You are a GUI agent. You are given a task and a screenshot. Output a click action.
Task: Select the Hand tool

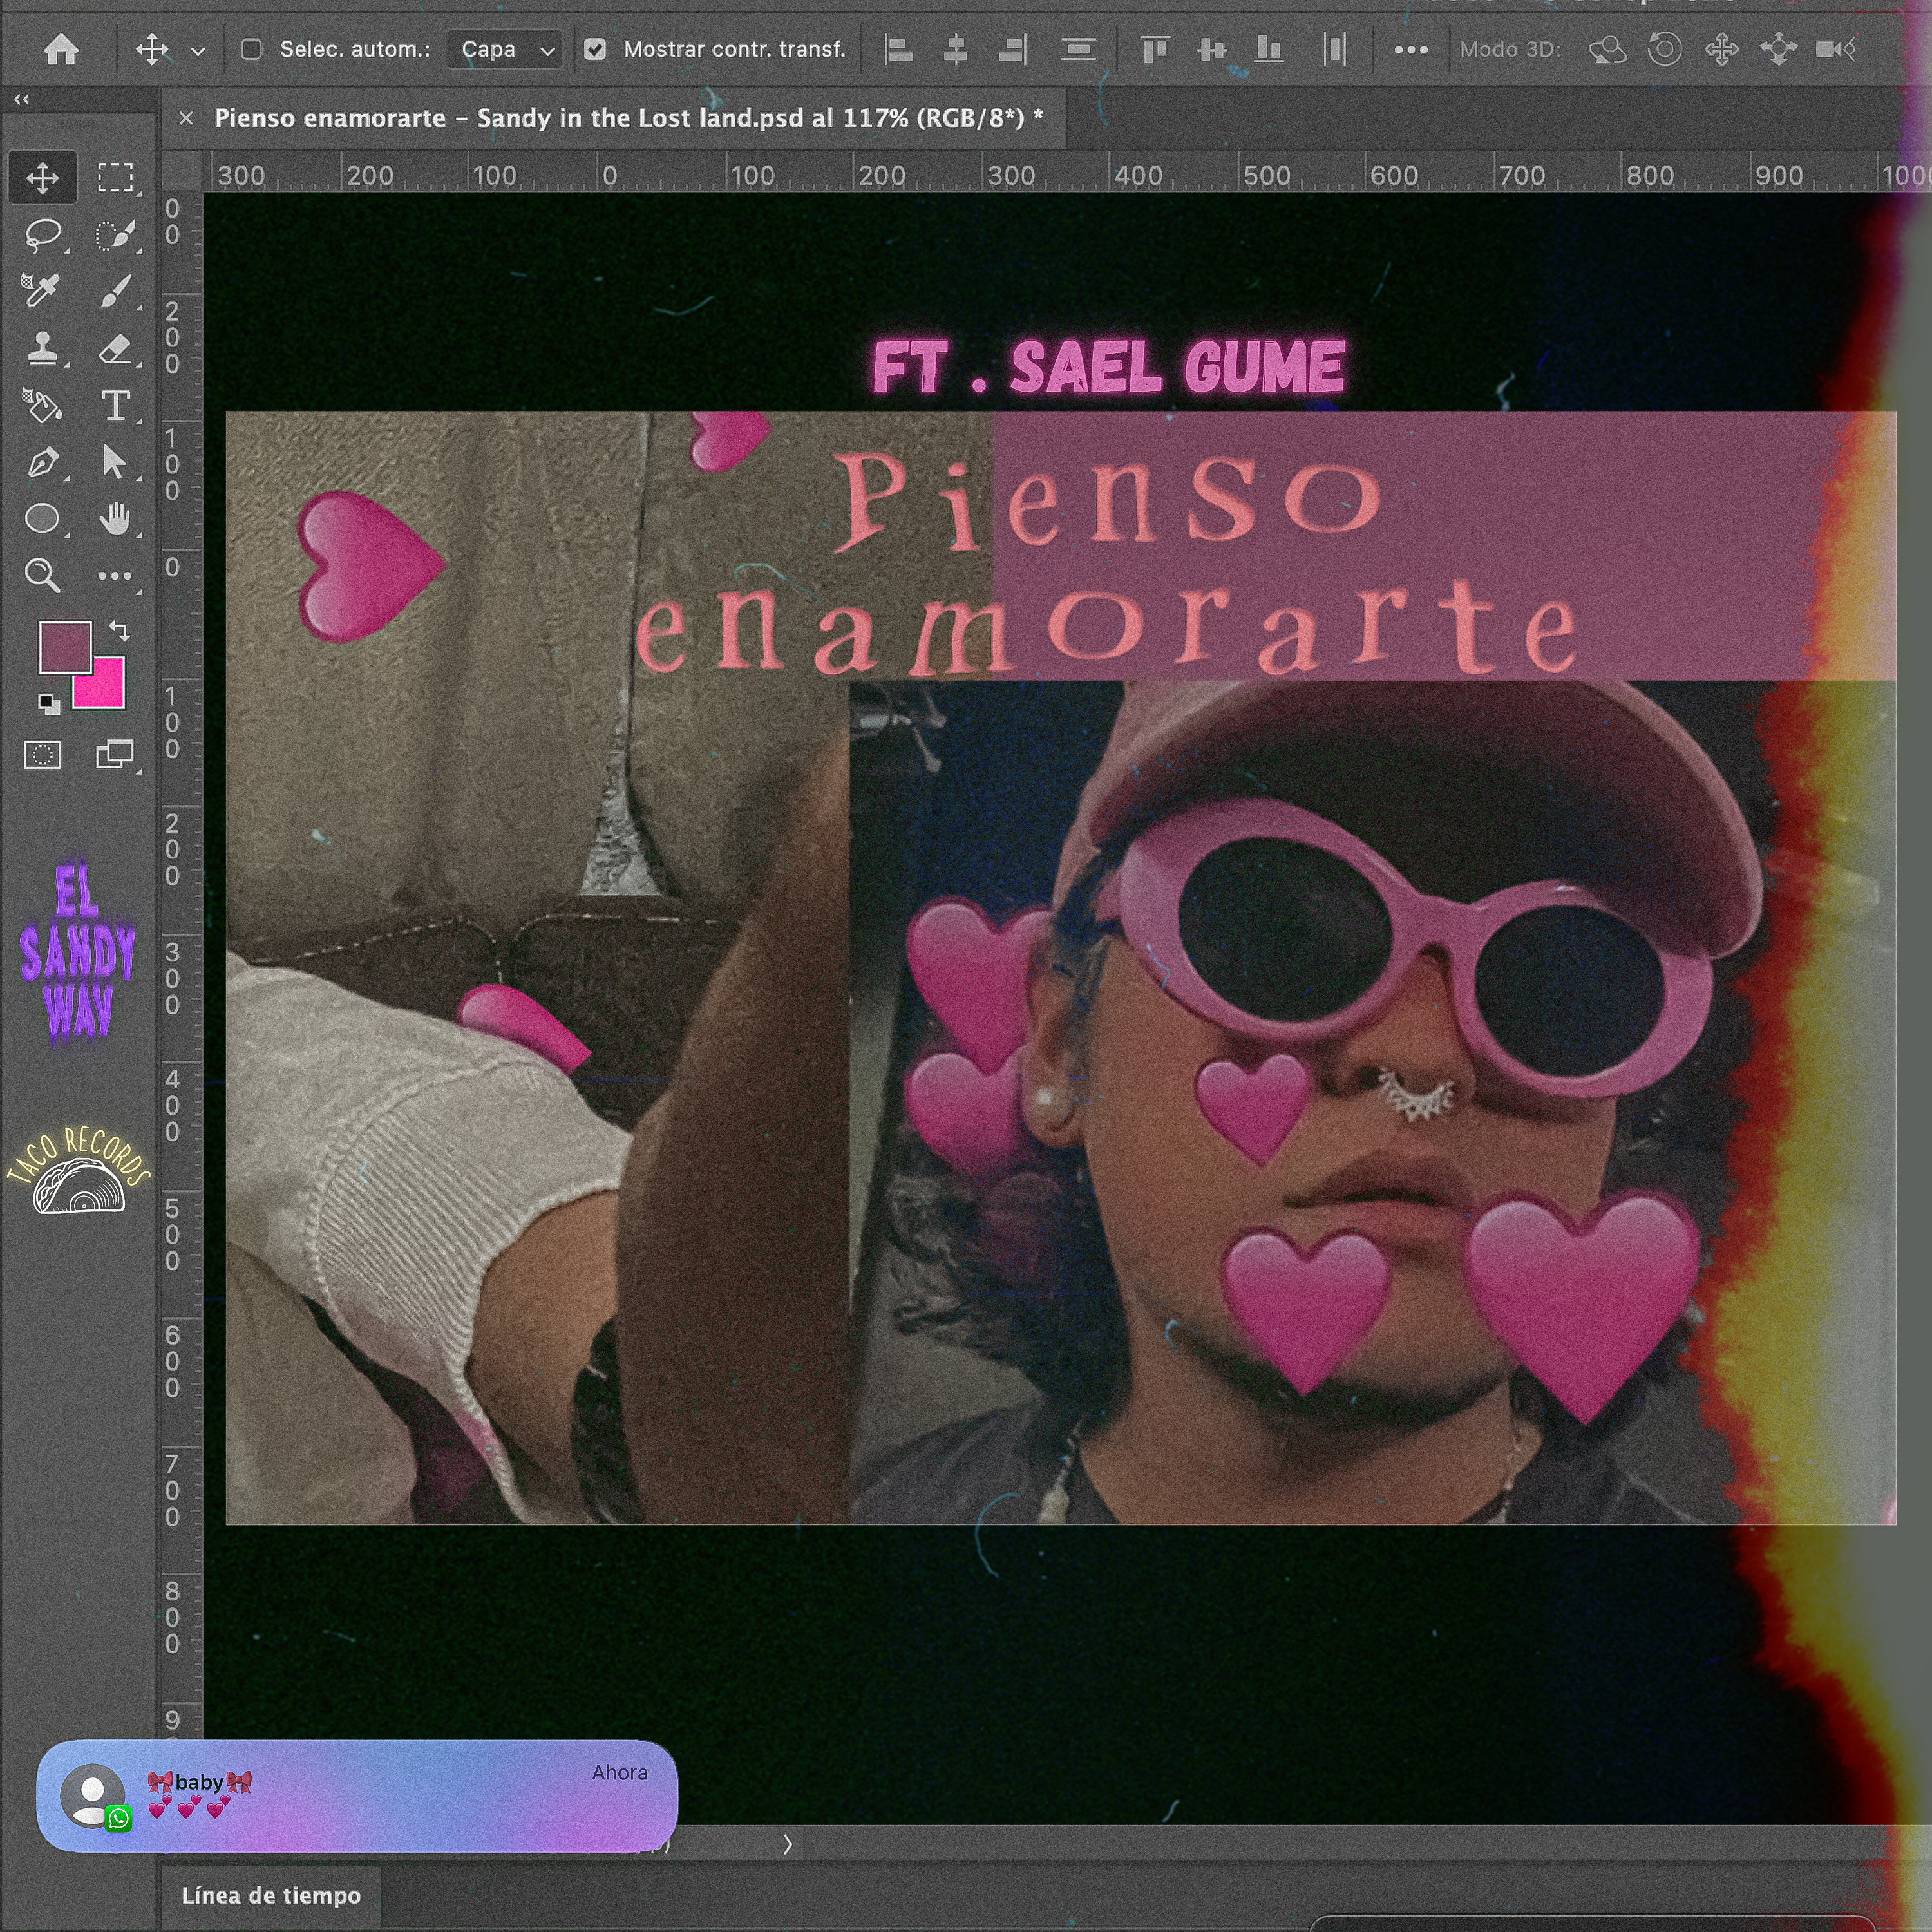(115, 519)
